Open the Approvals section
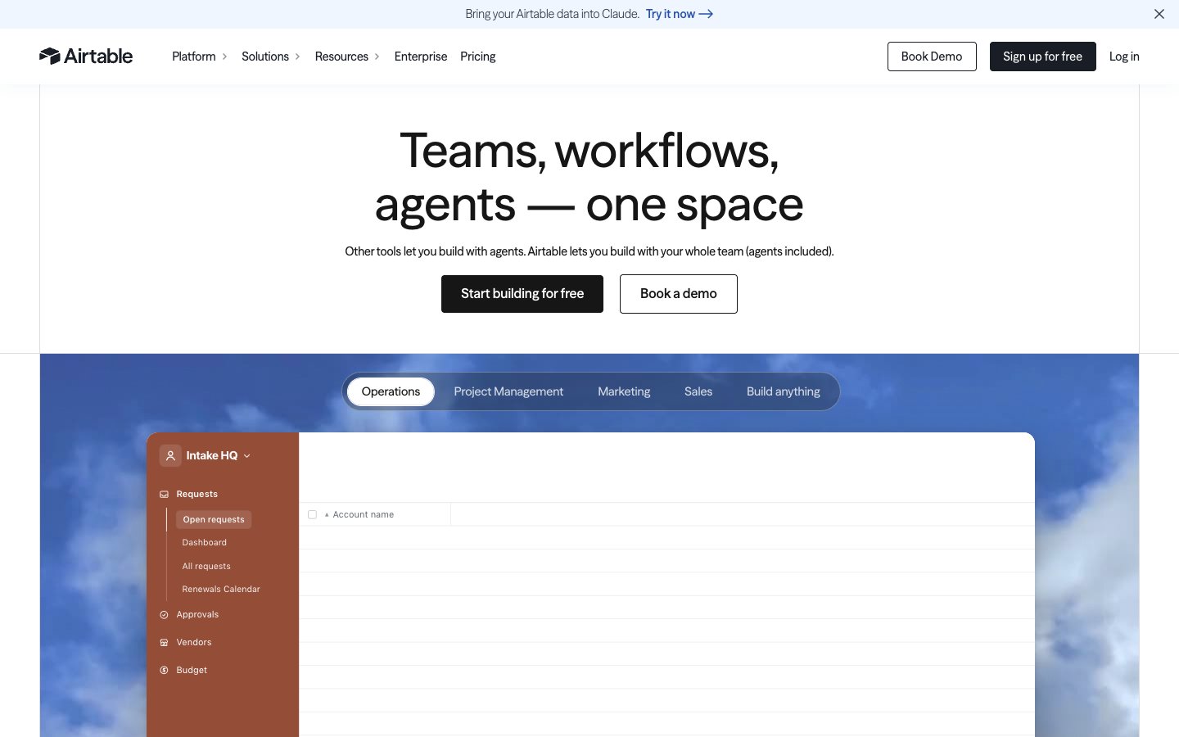 point(197,614)
